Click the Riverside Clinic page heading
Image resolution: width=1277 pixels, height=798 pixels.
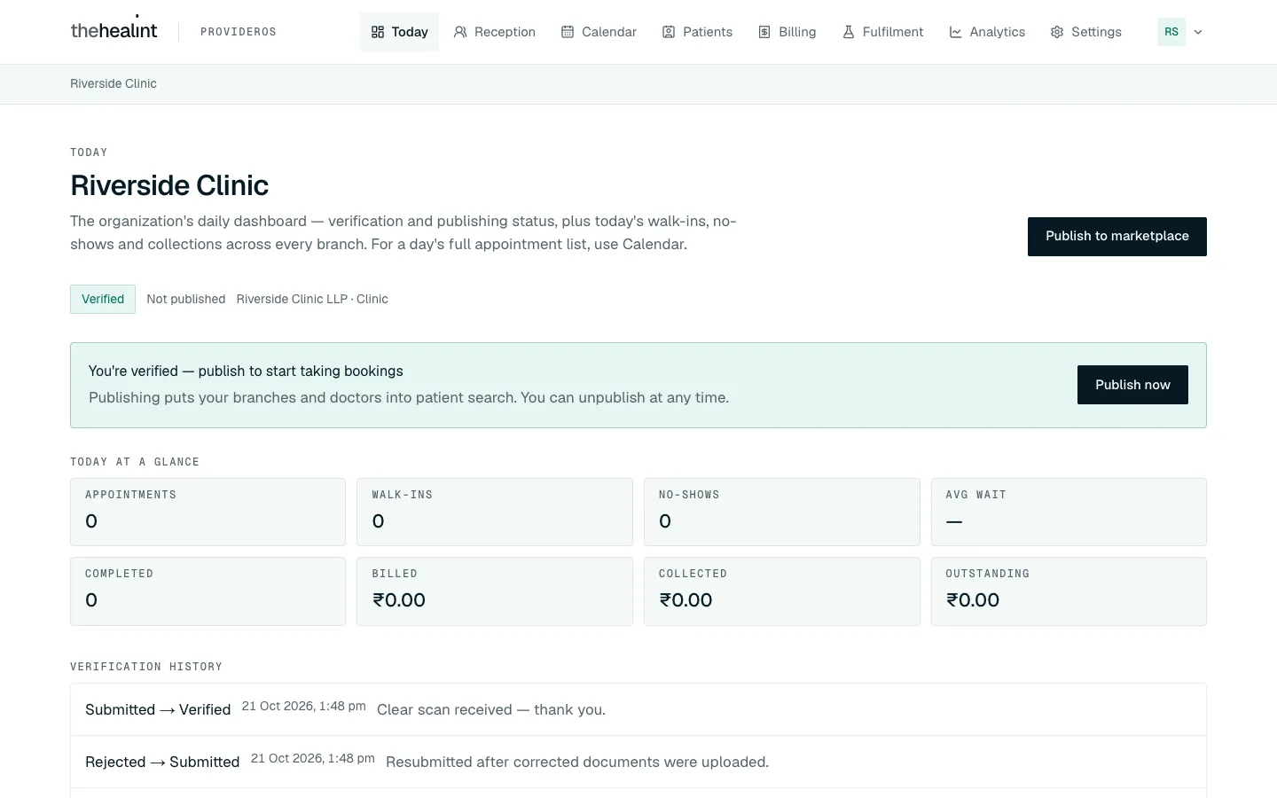click(x=169, y=185)
